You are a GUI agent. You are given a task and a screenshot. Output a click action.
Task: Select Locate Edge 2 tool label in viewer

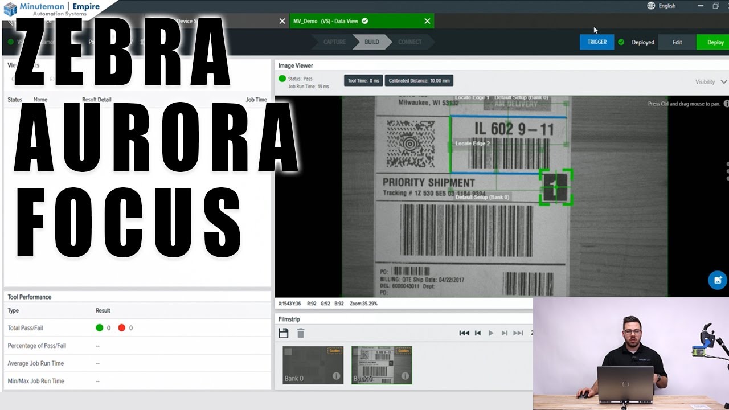tap(472, 143)
